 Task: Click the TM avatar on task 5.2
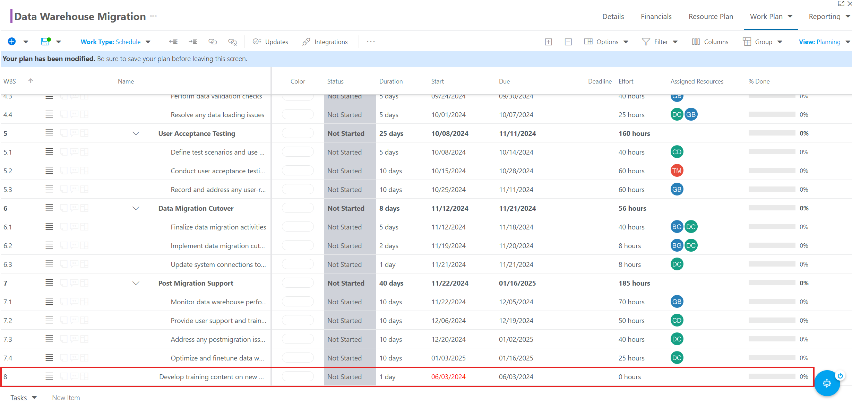tap(677, 171)
